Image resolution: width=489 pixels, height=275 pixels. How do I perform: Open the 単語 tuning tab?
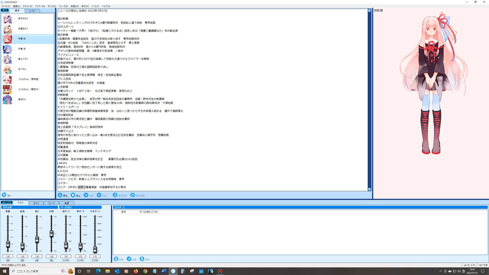[66, 203]
